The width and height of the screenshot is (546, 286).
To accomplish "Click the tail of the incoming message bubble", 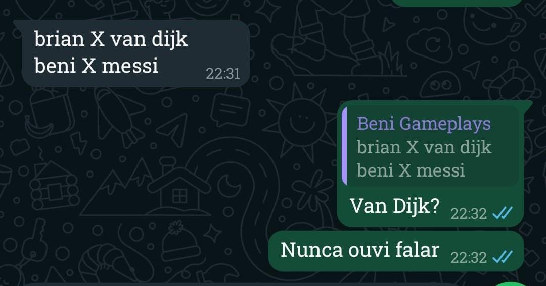I will (x=18, y=24).
